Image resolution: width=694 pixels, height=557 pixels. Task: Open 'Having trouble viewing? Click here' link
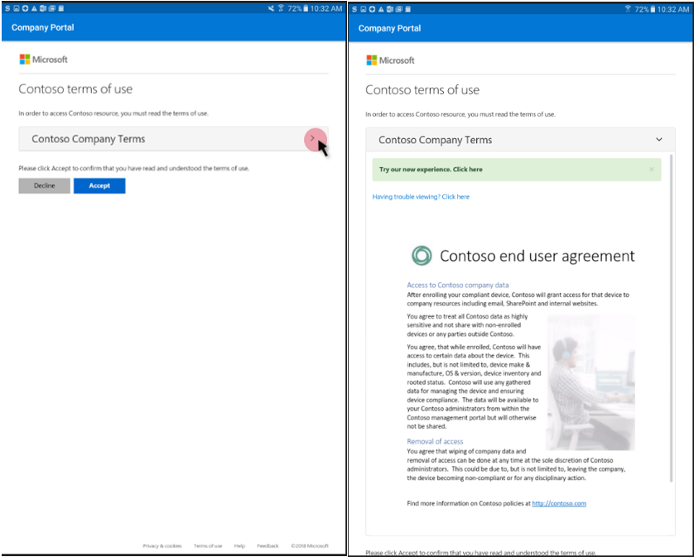click(x=421, y=197)
